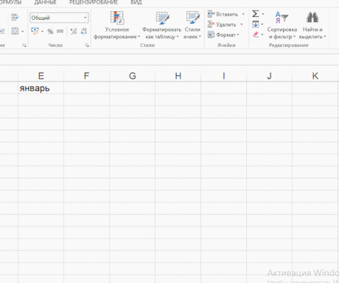Click the Формат button
The height and width of the screenshot is (283, 339).
pyautogui.click(x=223, y=35)
